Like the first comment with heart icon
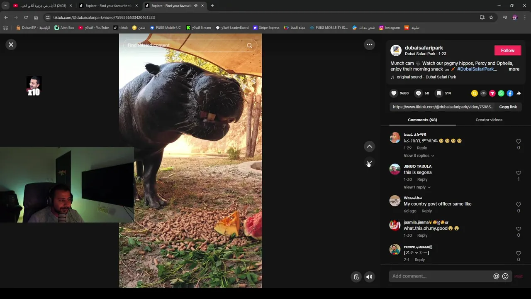 click(518, 141)
